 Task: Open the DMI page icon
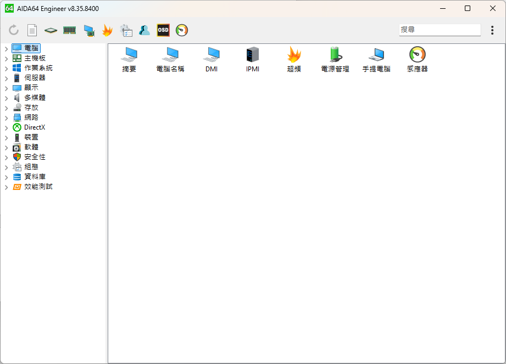click(x=212, y=60)
